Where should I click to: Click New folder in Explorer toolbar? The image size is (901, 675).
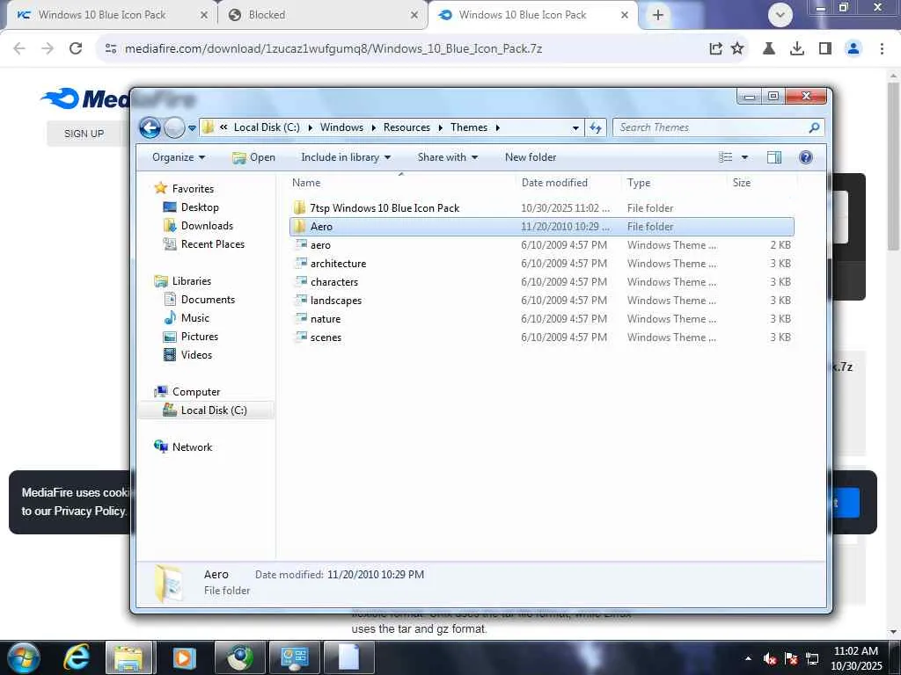coord(531,157)
